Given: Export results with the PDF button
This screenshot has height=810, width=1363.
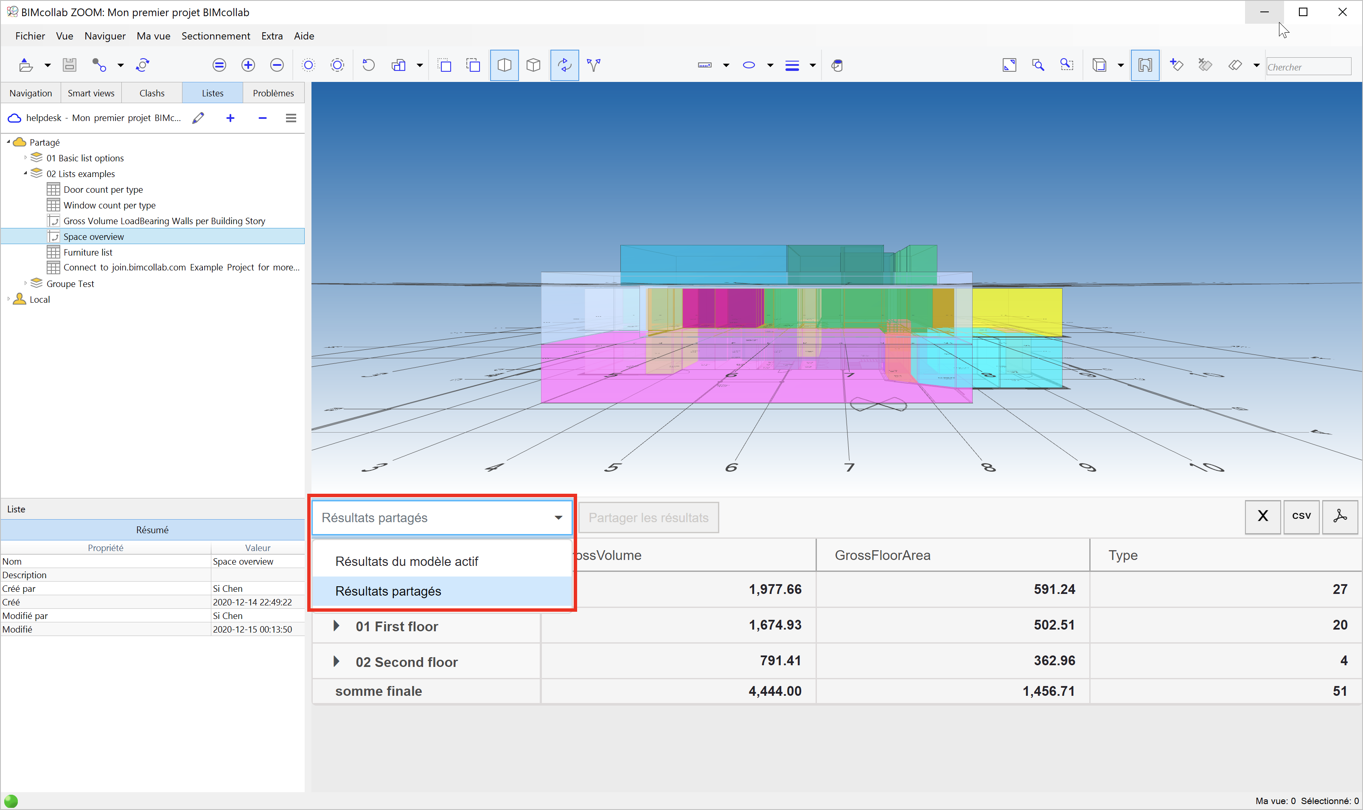Looking at the screenshot, I should [1340, 516].
